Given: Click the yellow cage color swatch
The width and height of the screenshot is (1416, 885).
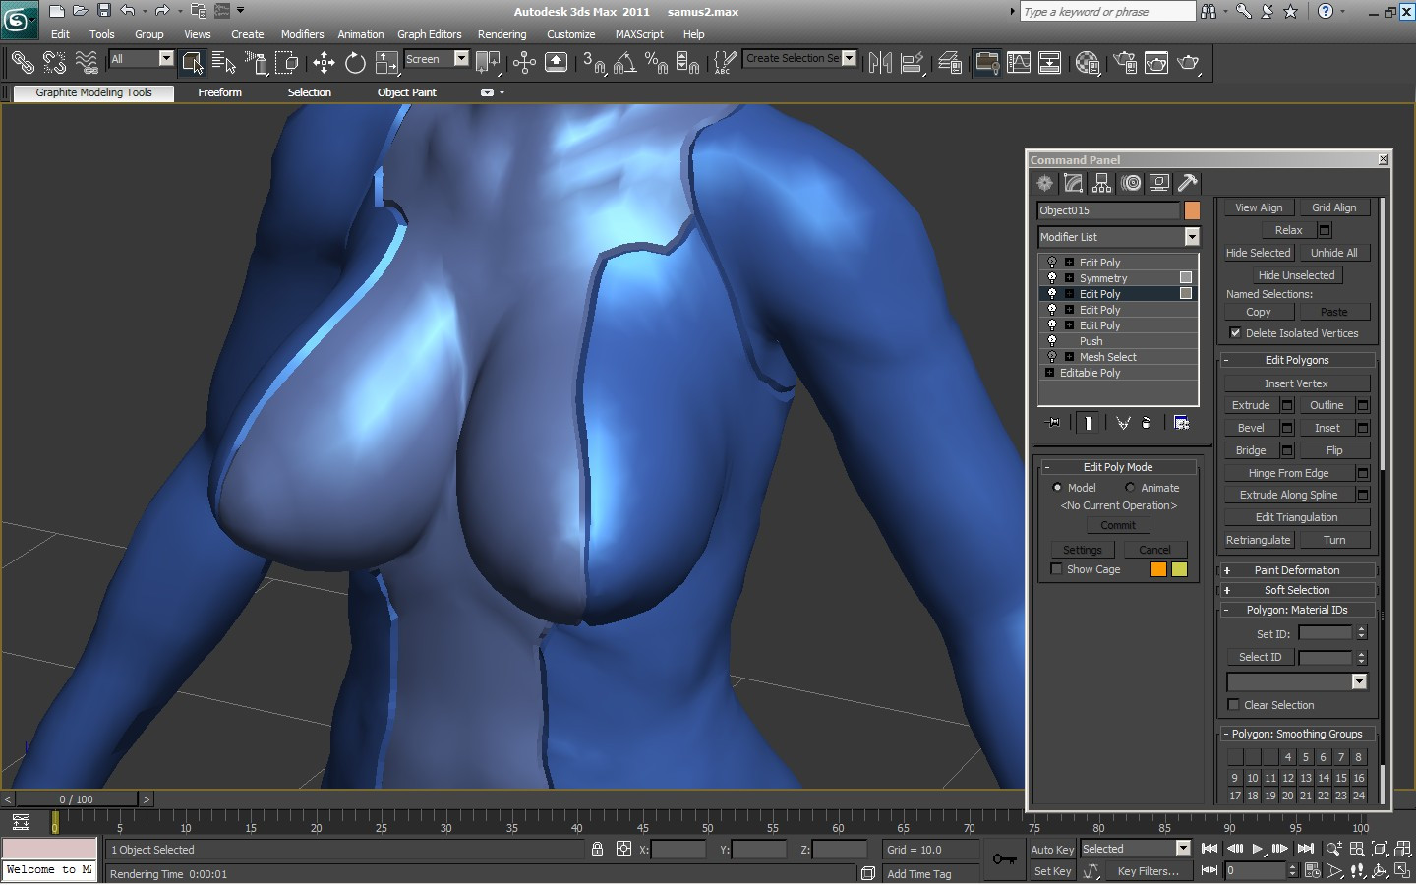Looking at the screenshot, I should [1179, 569].
